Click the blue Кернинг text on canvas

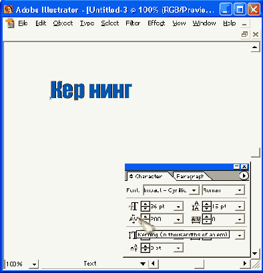[91, 90]
